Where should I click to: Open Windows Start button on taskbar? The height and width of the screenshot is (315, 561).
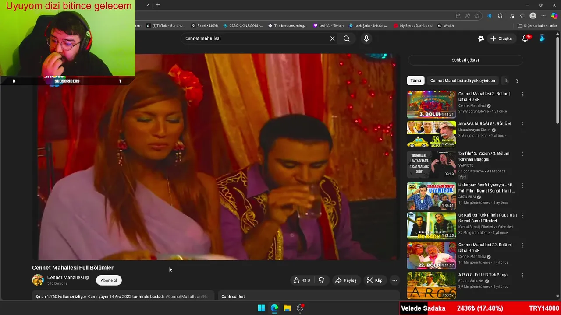[x=261, y=308]
